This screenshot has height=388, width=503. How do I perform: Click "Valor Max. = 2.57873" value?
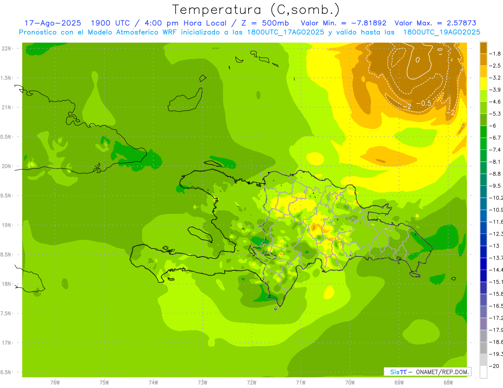click(x=436, y=23)
